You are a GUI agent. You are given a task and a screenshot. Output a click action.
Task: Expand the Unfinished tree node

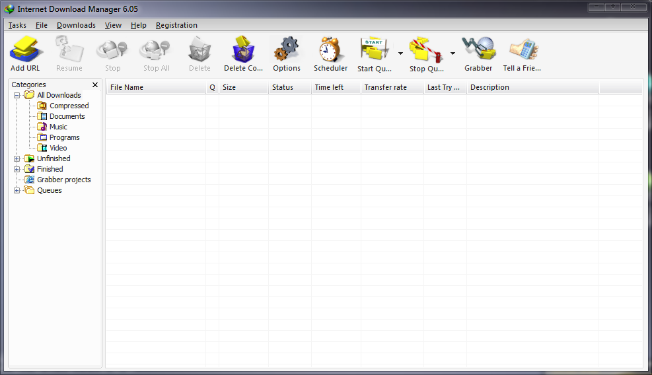17,158
